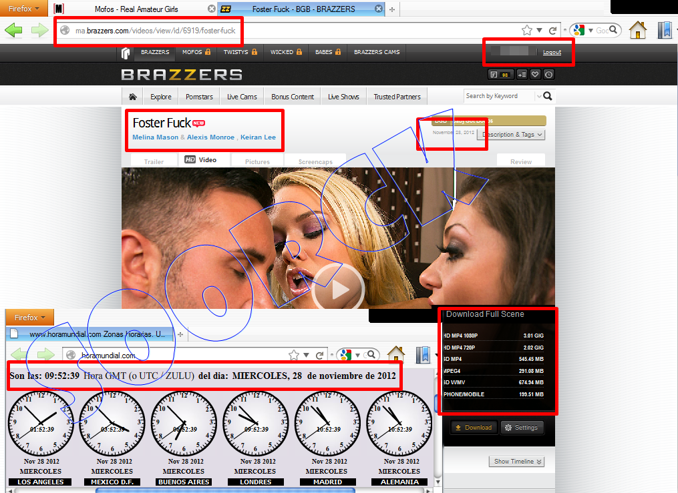The width and height of the screenshot is (678, 493).
Task: Close the Mofos browser tab
Action: coord(211,9)
